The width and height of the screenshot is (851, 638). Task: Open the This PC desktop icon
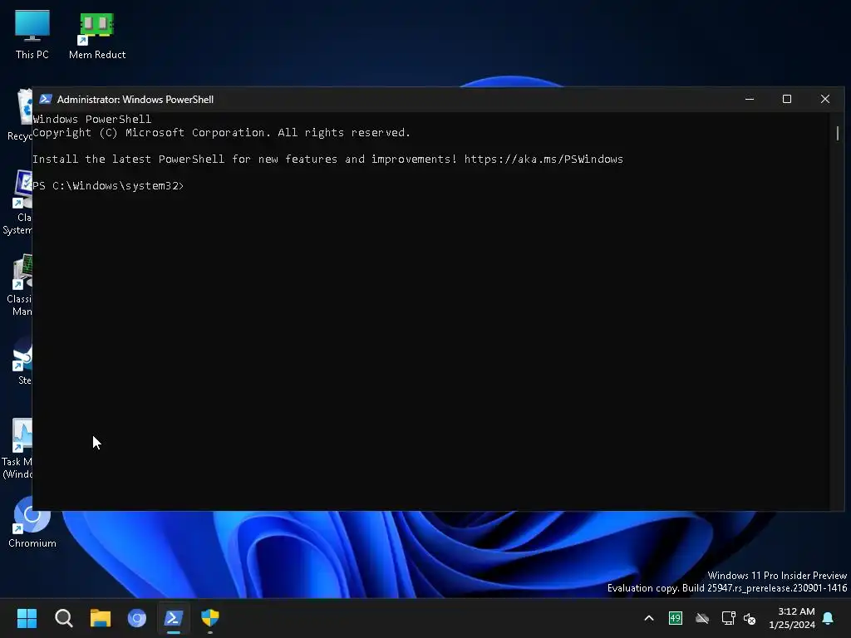32,34
